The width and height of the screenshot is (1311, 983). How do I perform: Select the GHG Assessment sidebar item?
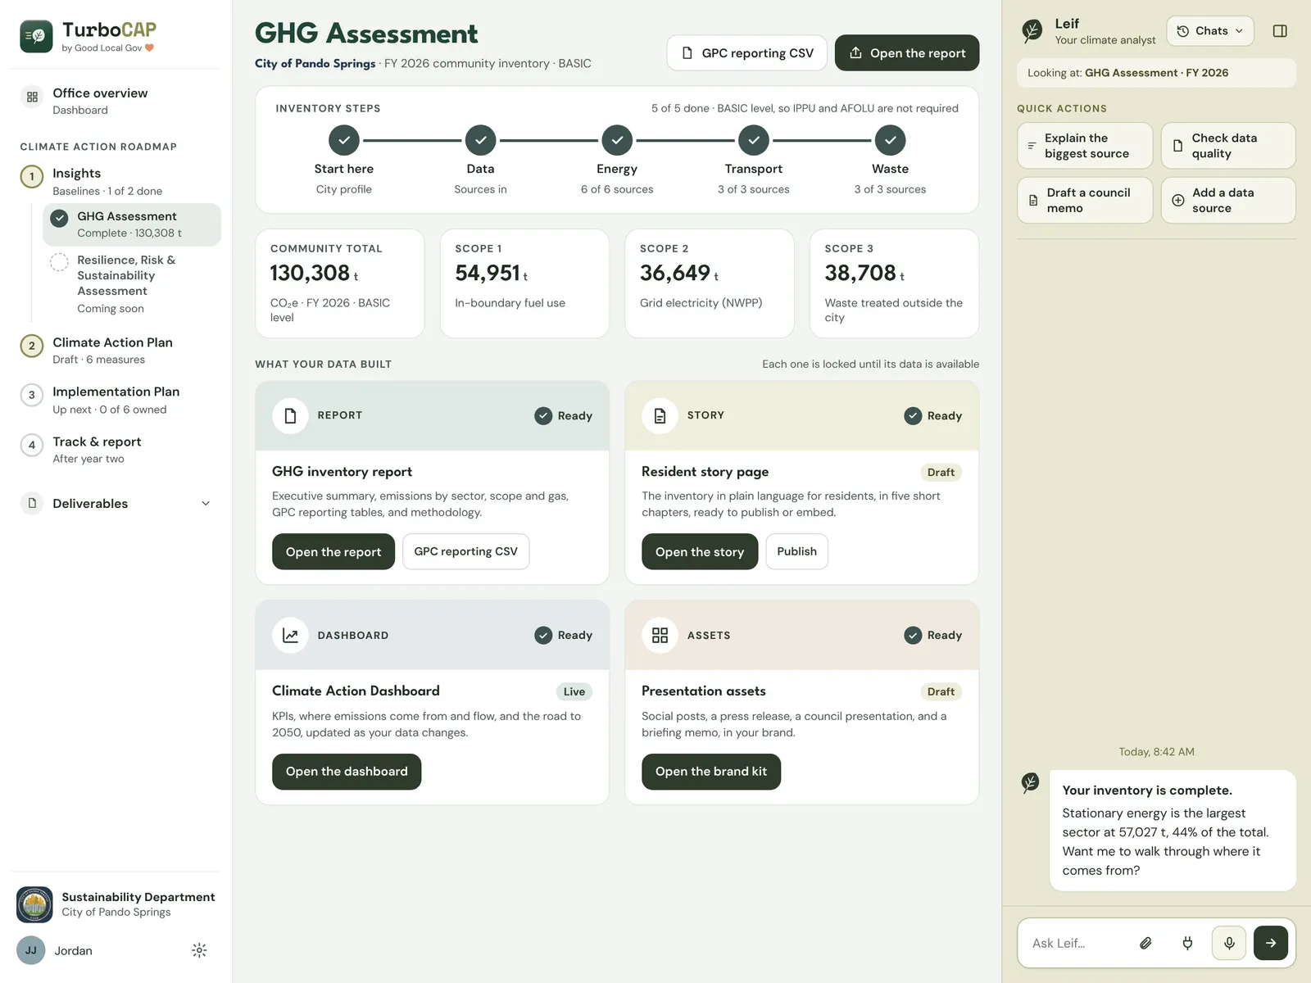coord(132,224)
